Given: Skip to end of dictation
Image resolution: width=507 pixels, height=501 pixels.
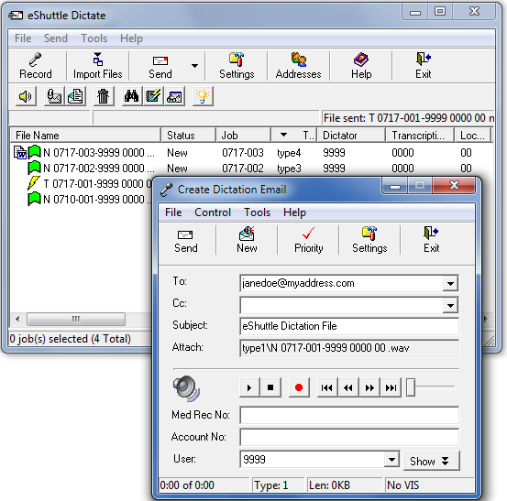Looking at the screenshot, I should [x=391, y=387].
